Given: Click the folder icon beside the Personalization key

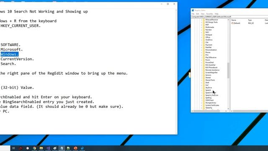Looking at the screenshot, I should click(204, 50).
